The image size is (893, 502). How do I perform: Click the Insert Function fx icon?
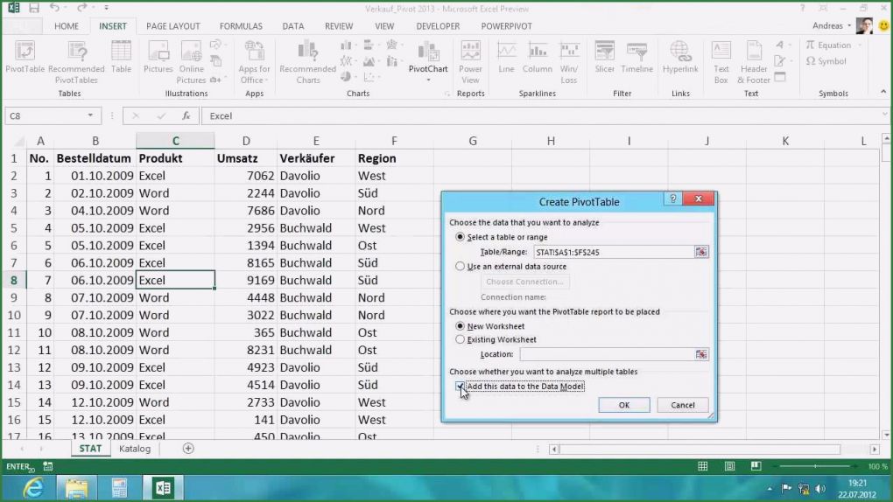click(186, 115)
